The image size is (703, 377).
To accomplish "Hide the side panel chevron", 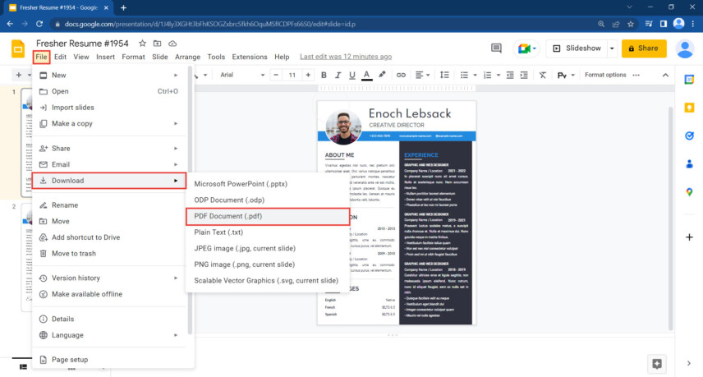I will point(689,363).
